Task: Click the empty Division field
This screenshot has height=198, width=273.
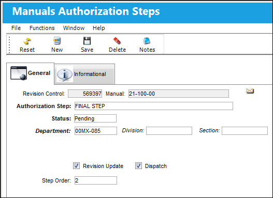Action: [x=169, y=131]
